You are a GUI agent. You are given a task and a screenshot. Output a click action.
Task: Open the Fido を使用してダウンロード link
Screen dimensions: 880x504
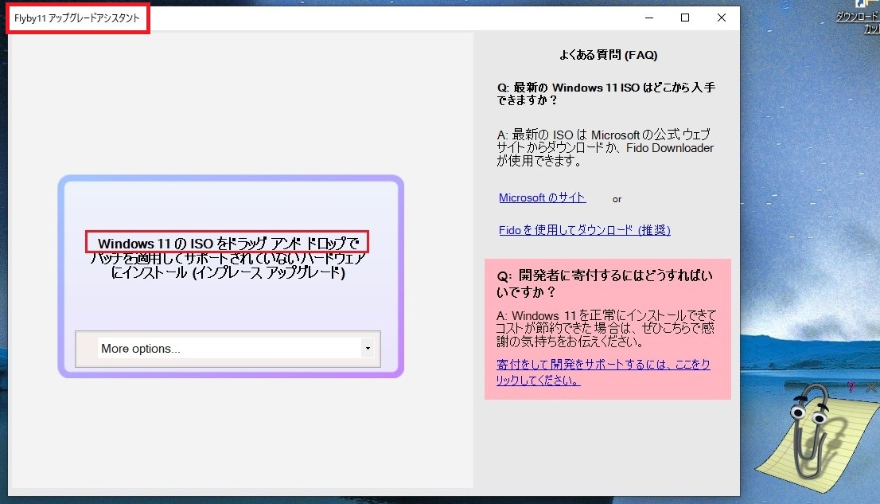point(584,230)
